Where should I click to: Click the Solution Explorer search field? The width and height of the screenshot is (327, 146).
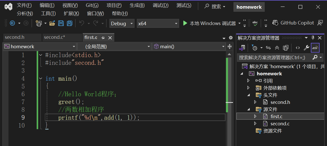pos(275,57)
